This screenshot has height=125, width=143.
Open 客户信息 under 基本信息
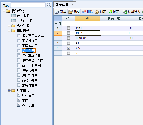point(28,105)
